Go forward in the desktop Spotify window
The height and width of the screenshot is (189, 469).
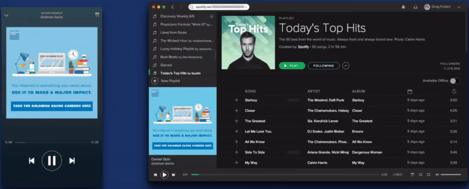pos(180,7)
